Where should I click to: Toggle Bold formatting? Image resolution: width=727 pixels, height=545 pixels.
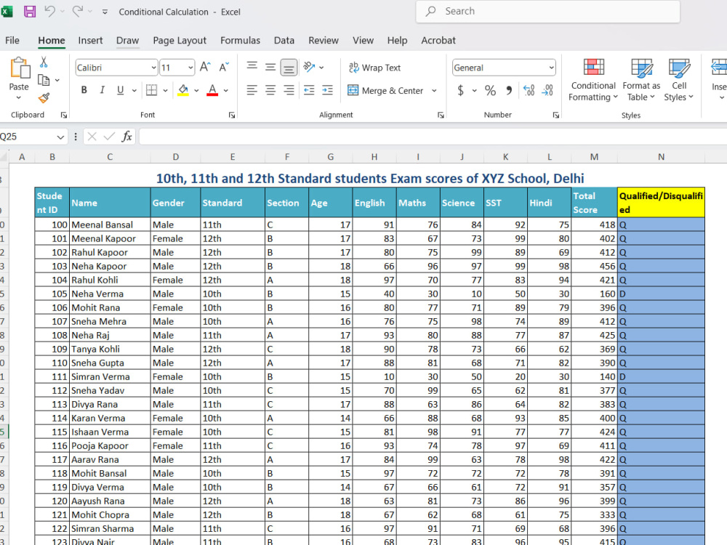(84, 90)
